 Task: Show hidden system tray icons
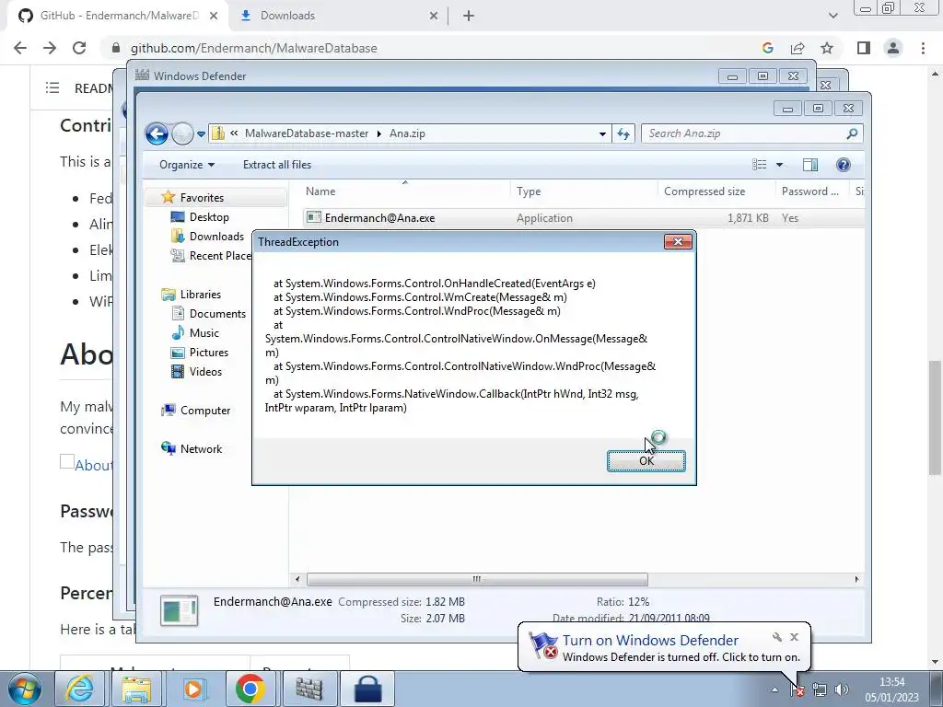point(775,690)
